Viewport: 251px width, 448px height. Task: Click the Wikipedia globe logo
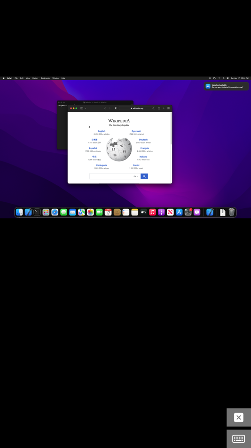click(119, 149)
